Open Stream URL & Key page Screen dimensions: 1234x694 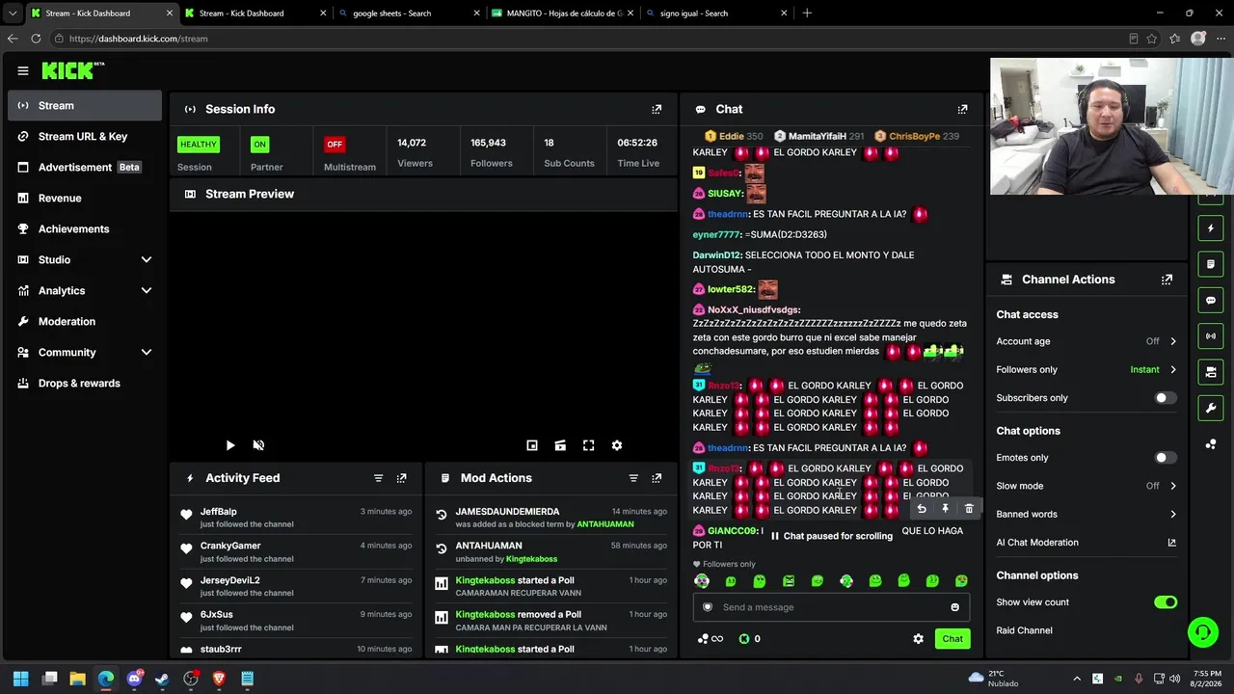tap(85, 136)
